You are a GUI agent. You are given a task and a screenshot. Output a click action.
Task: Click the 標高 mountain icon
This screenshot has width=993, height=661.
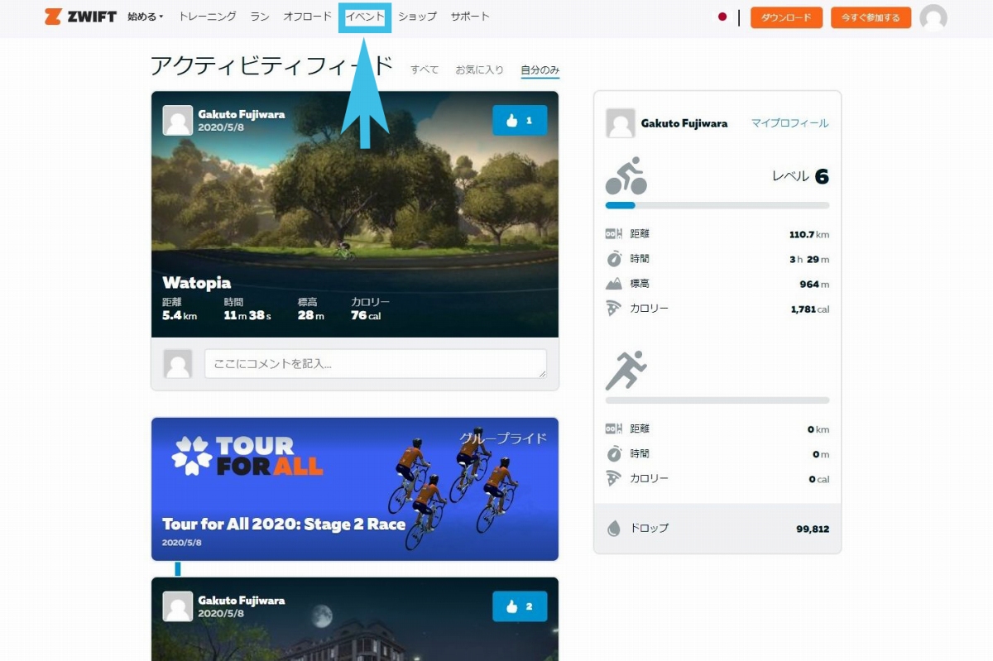[x=613, y=284]
